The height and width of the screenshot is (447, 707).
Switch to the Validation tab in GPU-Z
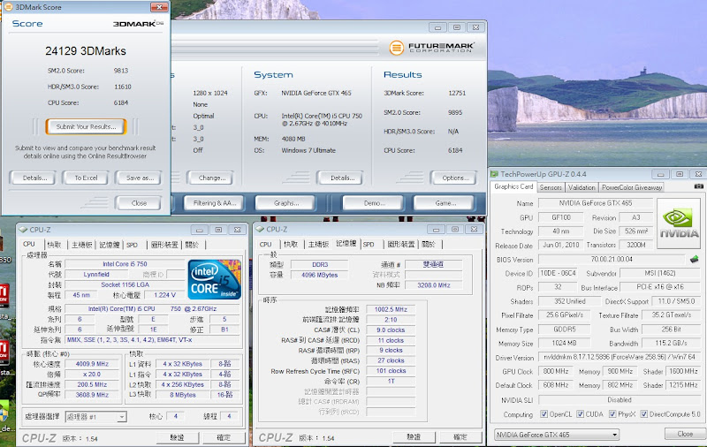582,187
